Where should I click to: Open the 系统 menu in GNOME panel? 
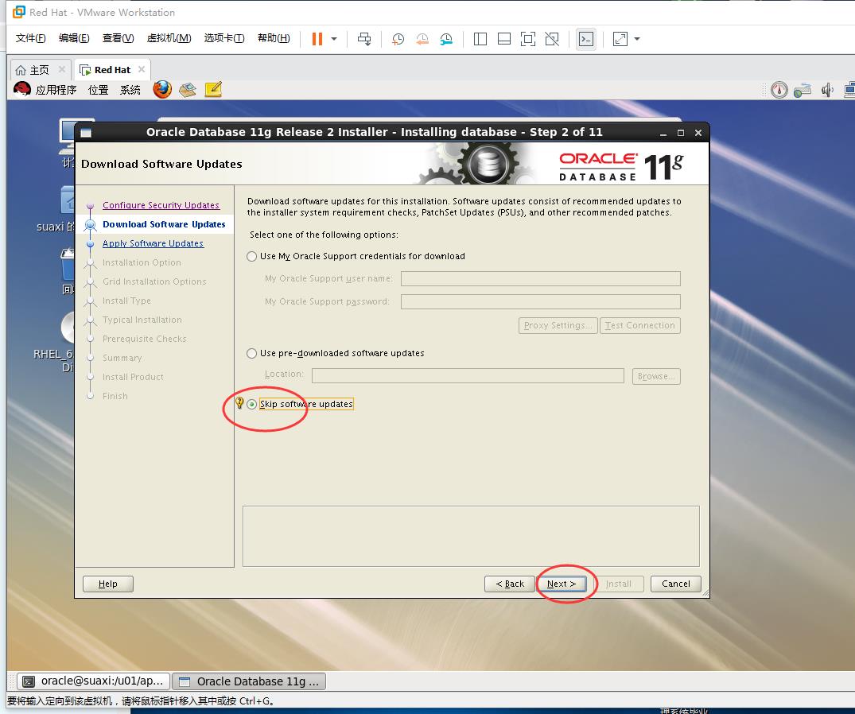coord(130,90)
